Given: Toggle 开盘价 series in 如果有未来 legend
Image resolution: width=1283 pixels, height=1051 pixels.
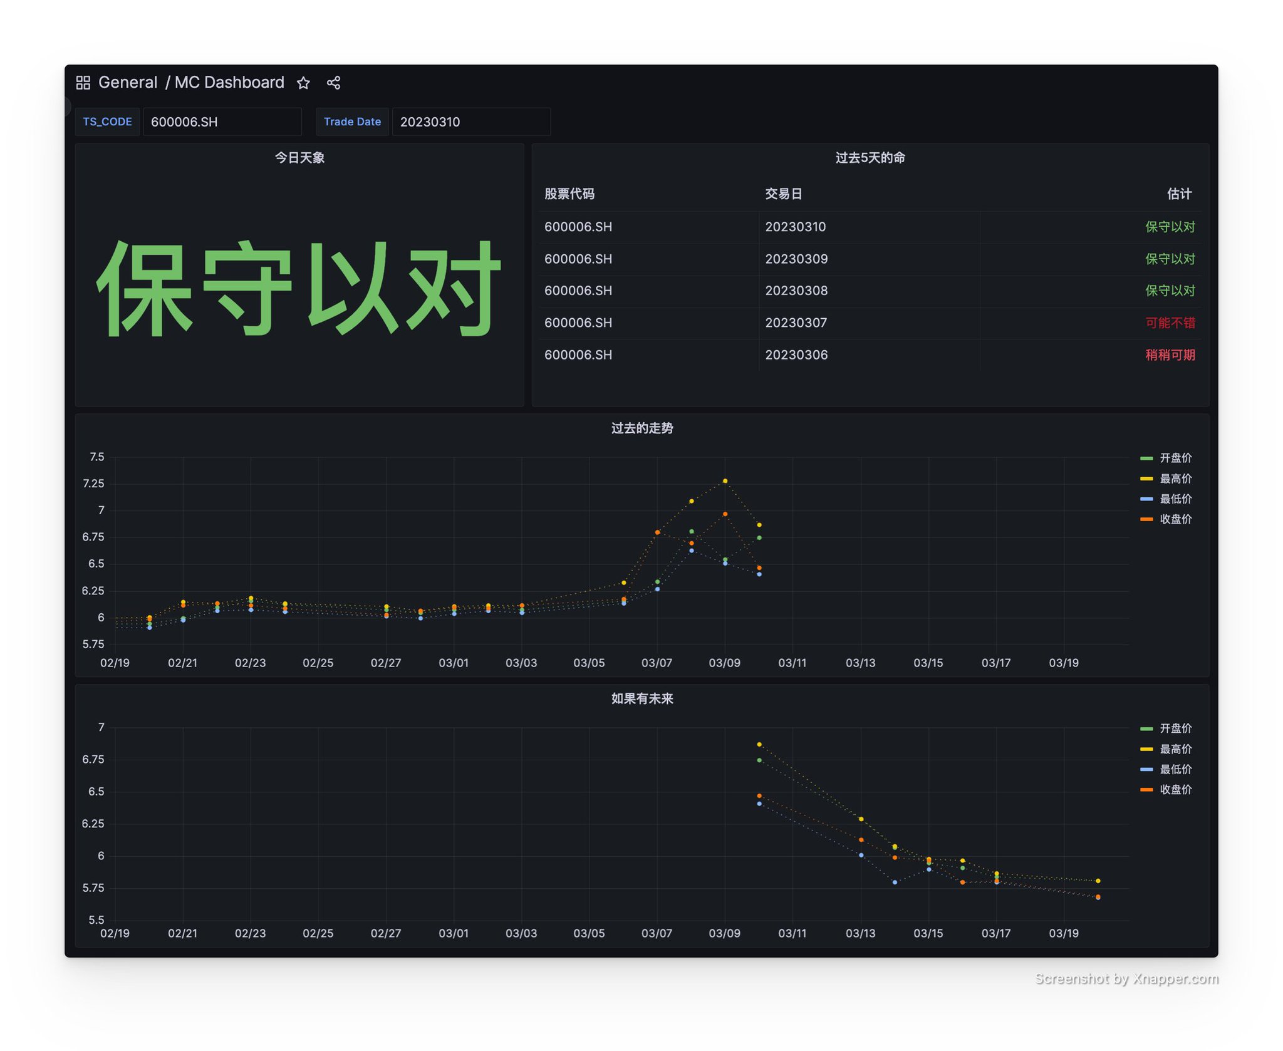Looking at the screenshot, I should pyautogui.click(x=1176, y=728).
